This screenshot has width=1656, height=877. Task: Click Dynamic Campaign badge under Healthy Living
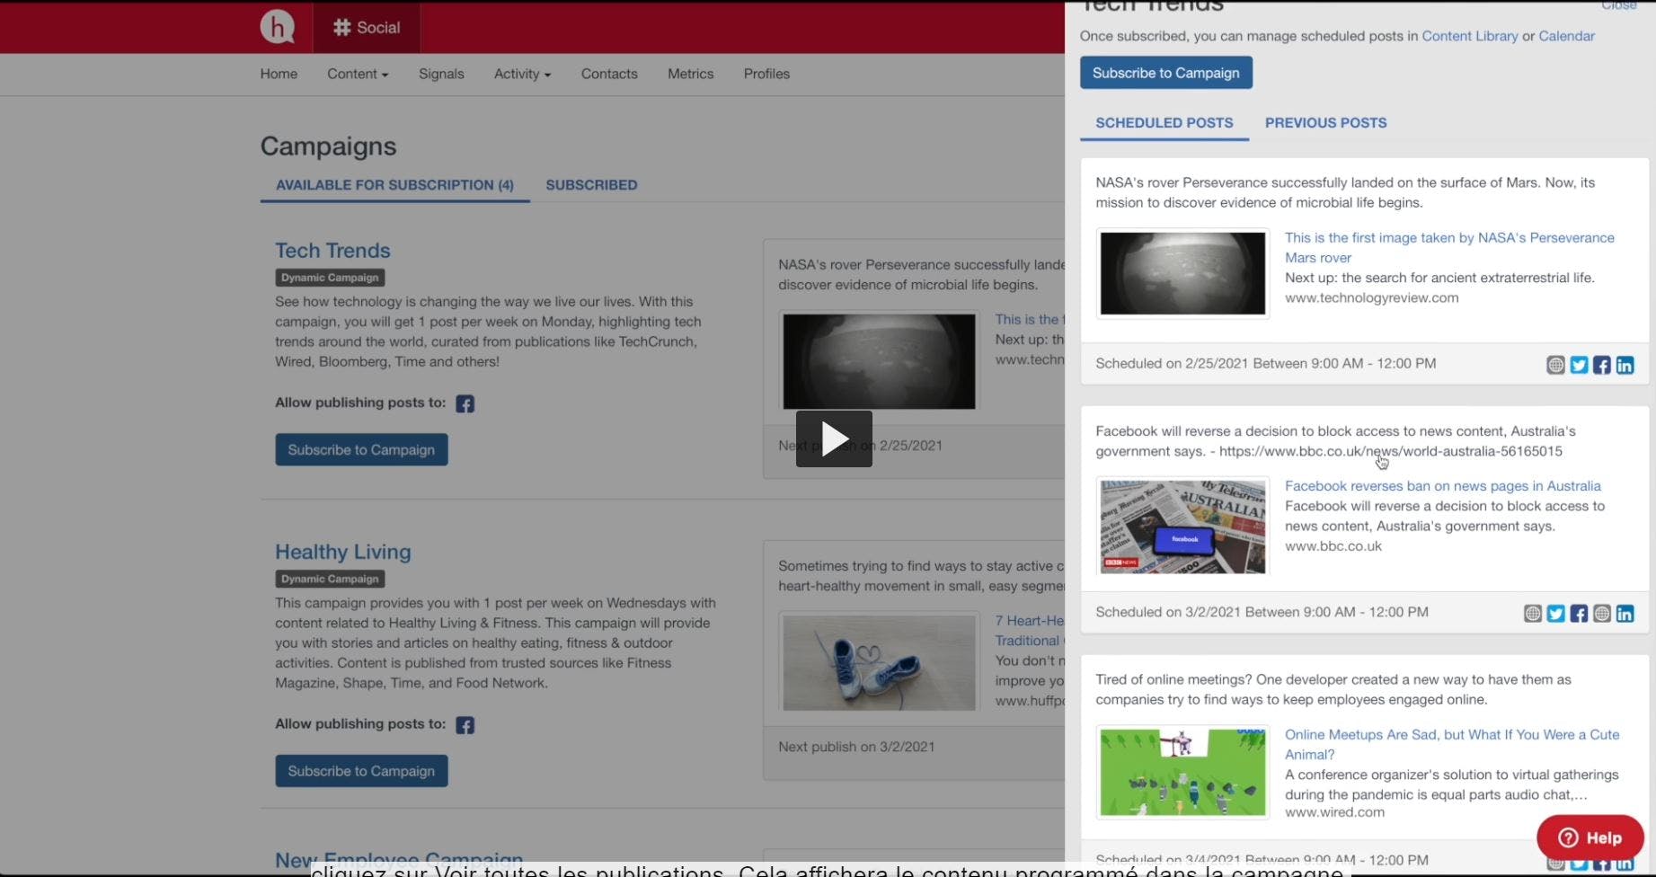330,579
